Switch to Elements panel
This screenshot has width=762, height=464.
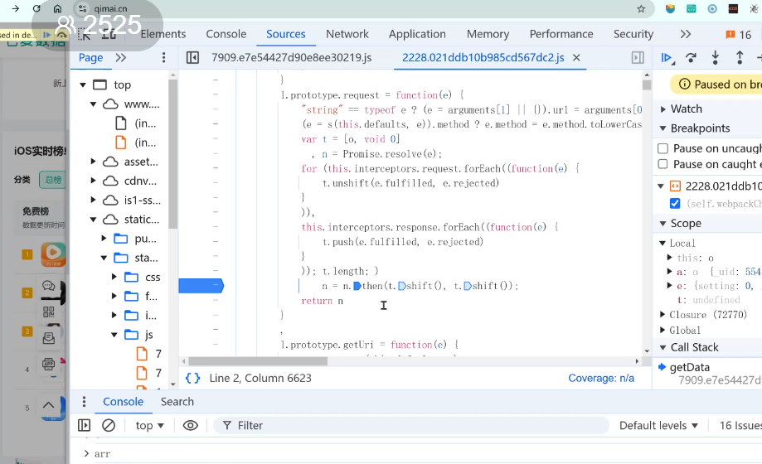click(x=163, y=34)
